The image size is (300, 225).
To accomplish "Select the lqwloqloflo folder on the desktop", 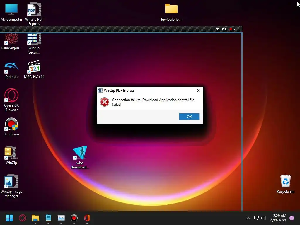I will click(x=171, y=12).
